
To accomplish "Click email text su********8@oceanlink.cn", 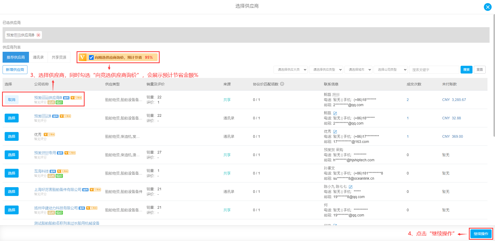I will (x=354, y=178).
